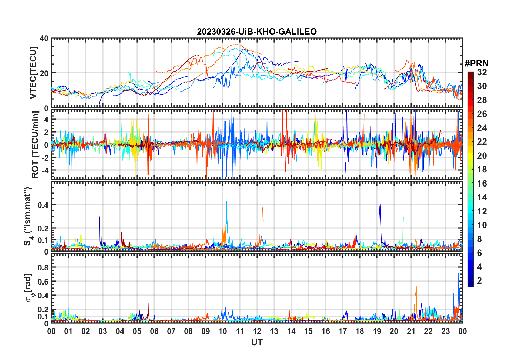Select the UT x-axis label

pos(257,342)
